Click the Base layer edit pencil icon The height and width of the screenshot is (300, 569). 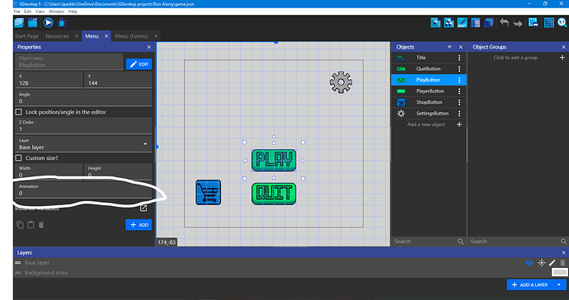(x=552, y=263)
